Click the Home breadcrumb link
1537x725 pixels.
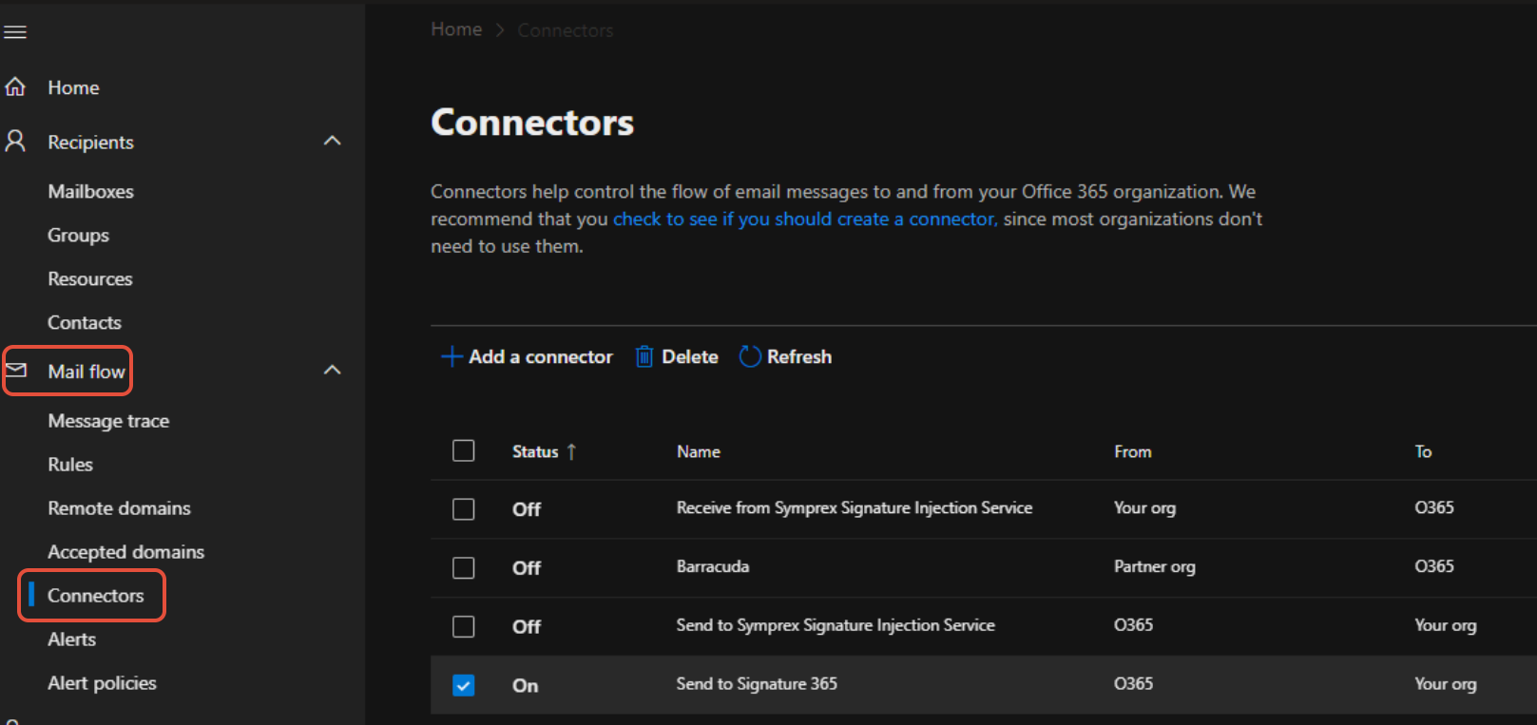click(x=456, y=29)
